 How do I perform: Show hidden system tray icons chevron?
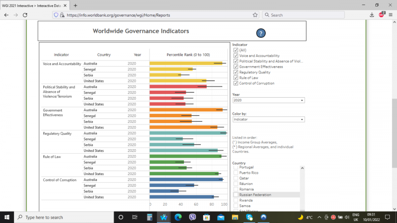click(319, 217)
